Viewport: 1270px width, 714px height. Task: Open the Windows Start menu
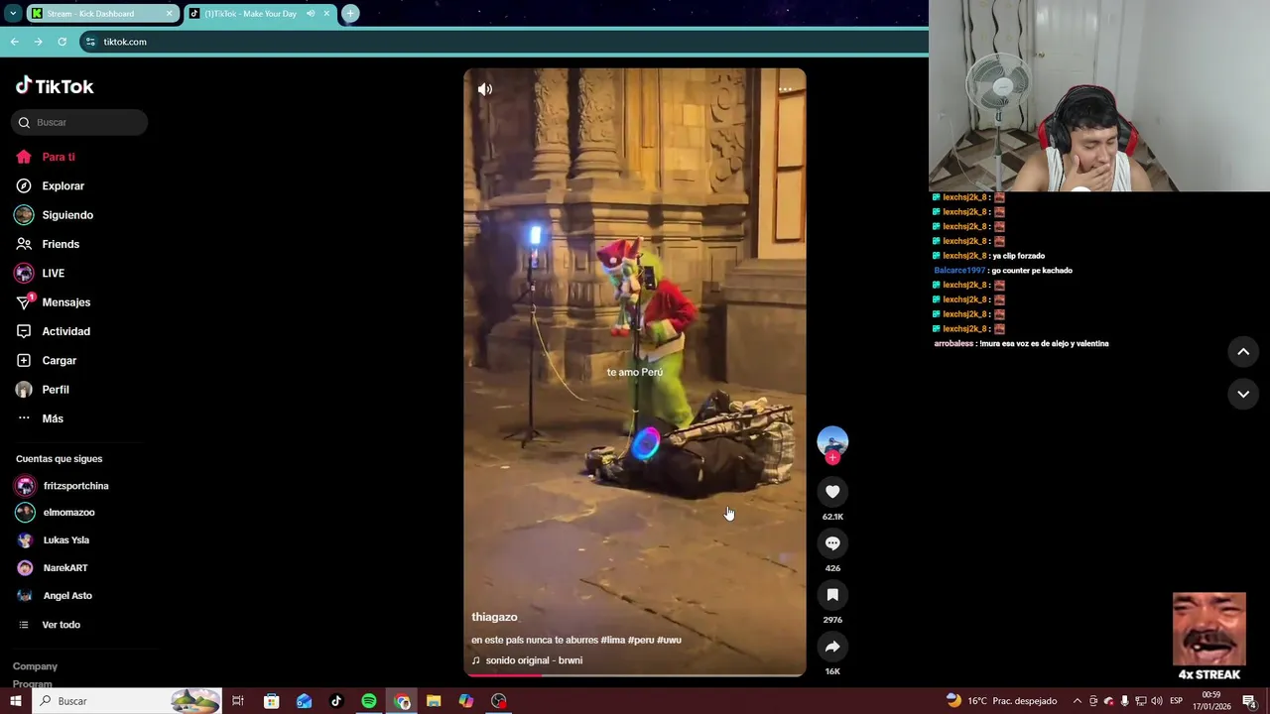(16, 701)
